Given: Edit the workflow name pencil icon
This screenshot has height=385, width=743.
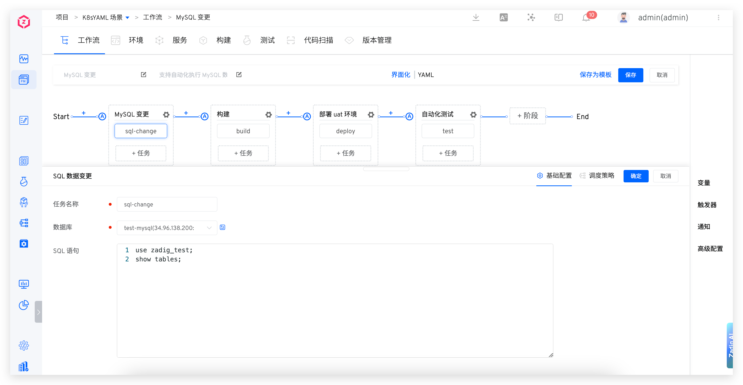Looking at the screenshot, I should [143, 75].
